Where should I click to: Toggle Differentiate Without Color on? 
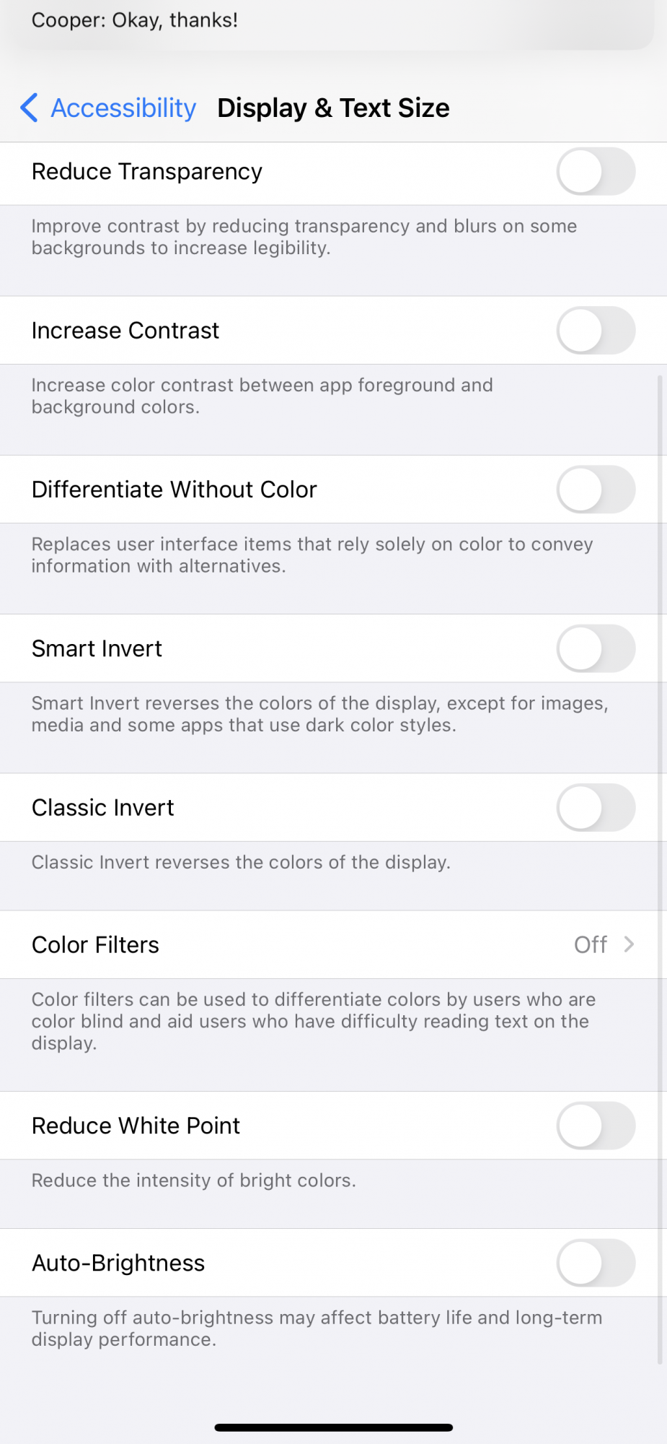[595, 490]
